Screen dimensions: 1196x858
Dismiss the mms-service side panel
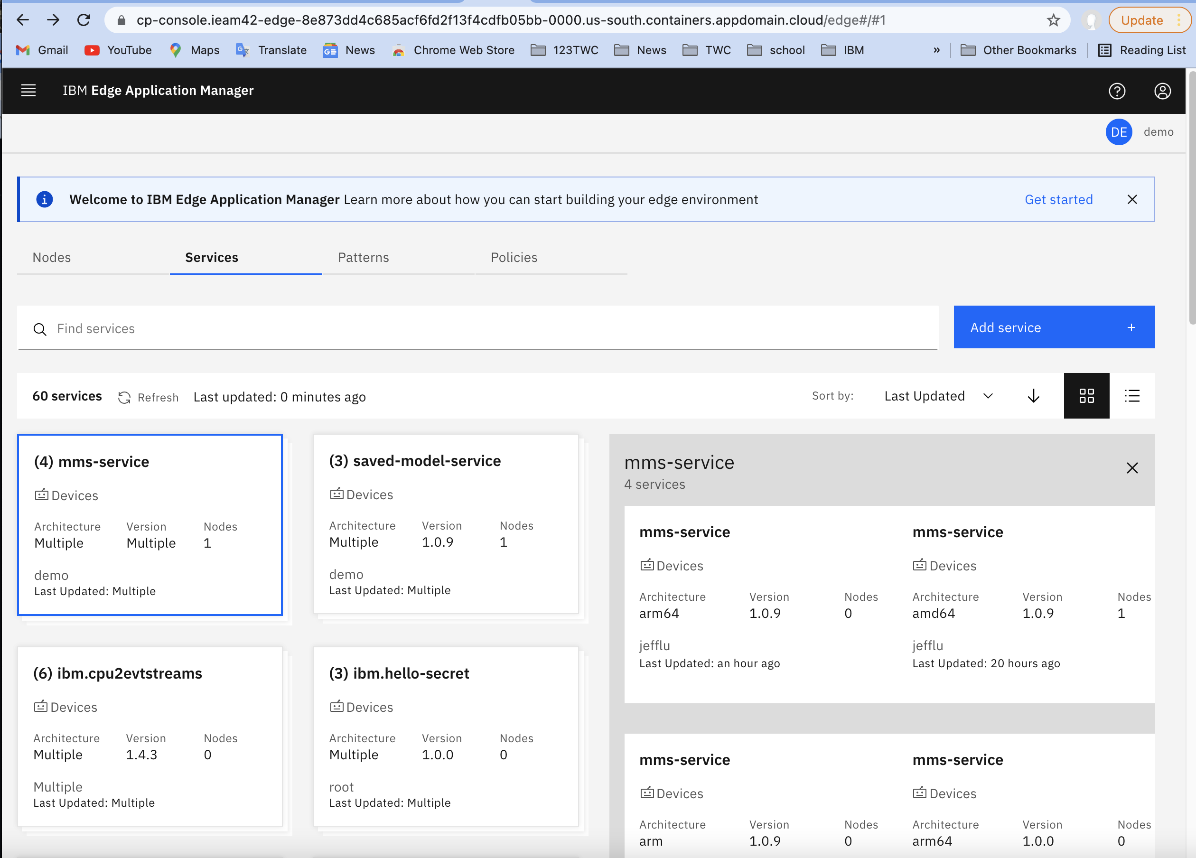tap(1132, 468)
